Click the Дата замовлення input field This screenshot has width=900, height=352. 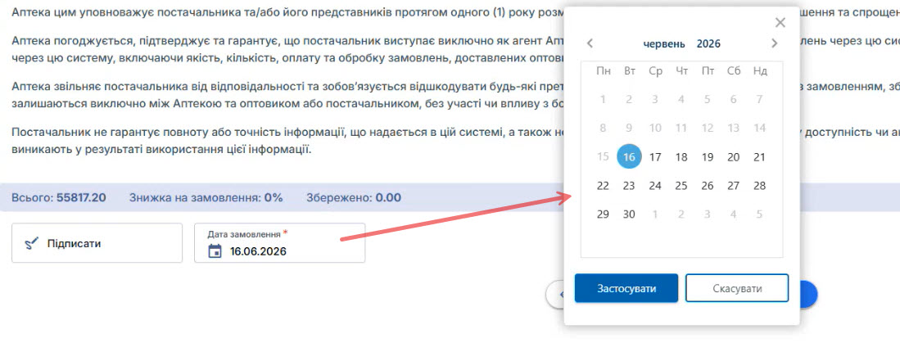pyautogui.click(x=279, y=243)
